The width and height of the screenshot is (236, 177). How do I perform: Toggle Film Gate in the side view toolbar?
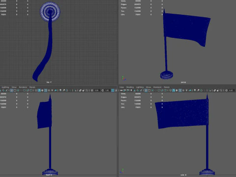(149, 90)
